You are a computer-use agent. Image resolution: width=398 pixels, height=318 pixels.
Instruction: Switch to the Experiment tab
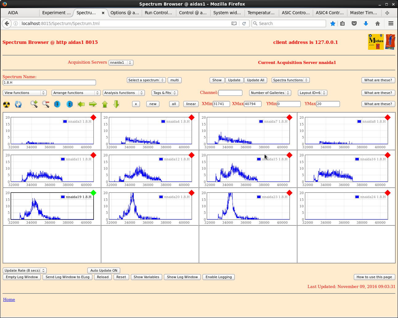57,13
